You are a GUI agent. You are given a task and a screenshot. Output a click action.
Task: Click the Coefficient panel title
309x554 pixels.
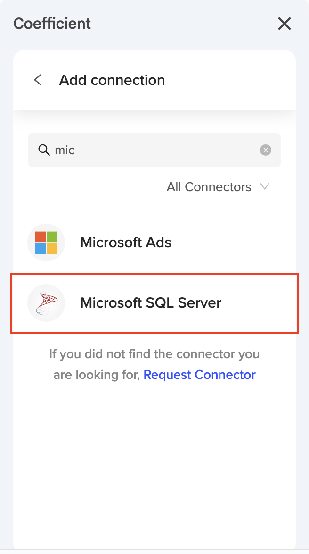tap(52, 24)
